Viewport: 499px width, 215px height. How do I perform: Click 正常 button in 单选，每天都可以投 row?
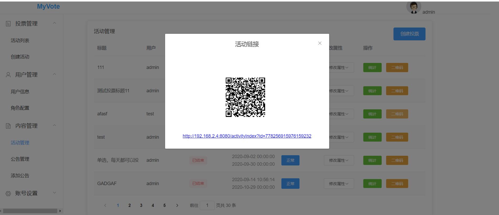[x=290, y=160]
